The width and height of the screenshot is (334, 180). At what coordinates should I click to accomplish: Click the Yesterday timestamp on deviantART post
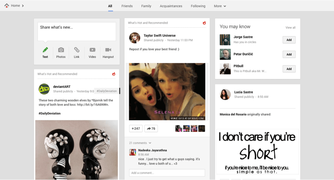coord(85,91)
